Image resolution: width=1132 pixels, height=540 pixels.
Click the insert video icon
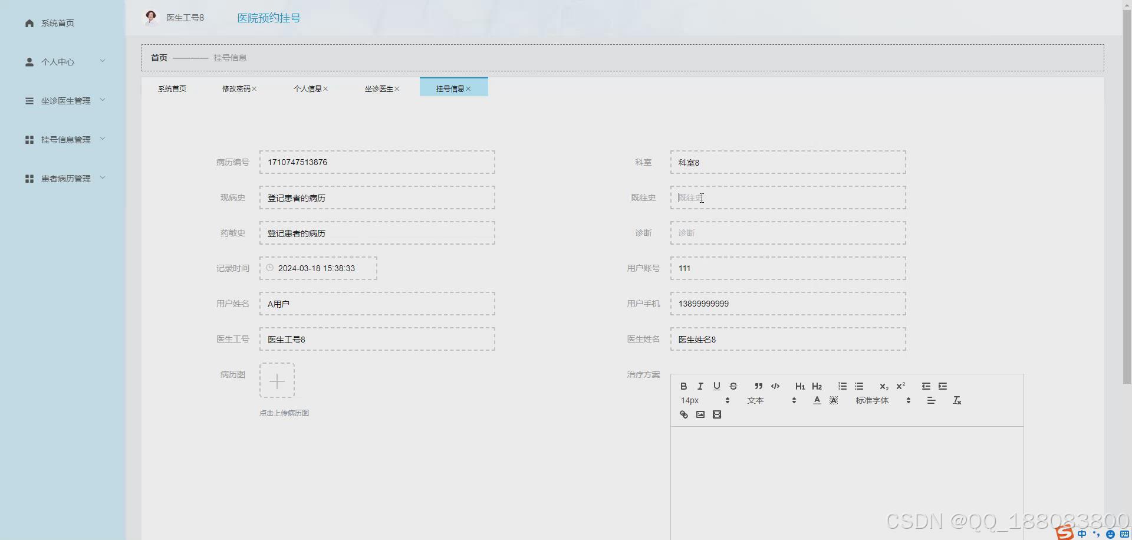pyautogui.click(x=716, y=414)
